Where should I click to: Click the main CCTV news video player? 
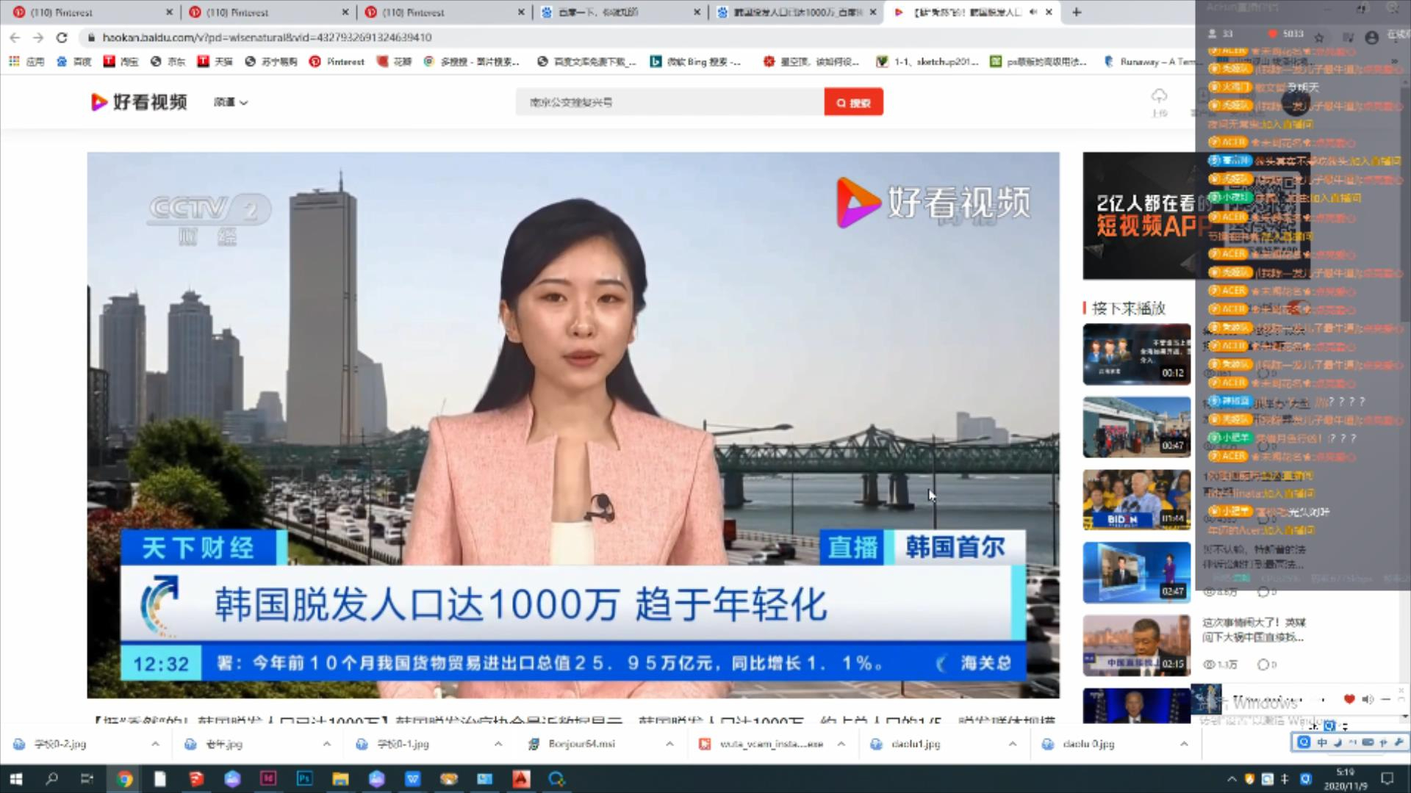[573, 424]
